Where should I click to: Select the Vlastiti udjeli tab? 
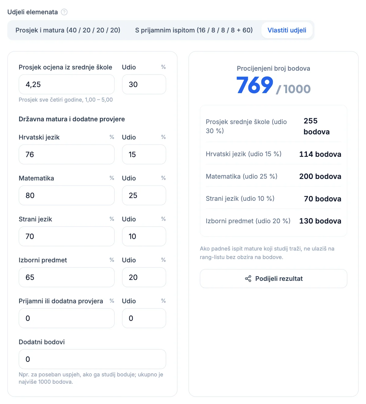(x=287, y=30)
